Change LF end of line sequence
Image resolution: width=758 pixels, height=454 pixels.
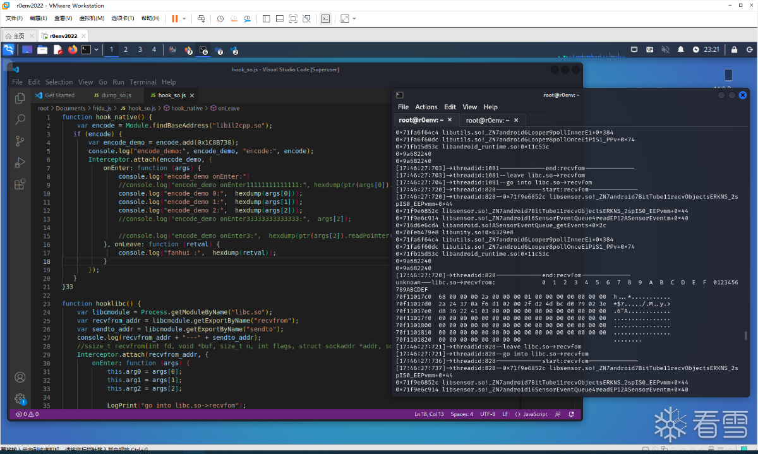click(x=505, y=414)
